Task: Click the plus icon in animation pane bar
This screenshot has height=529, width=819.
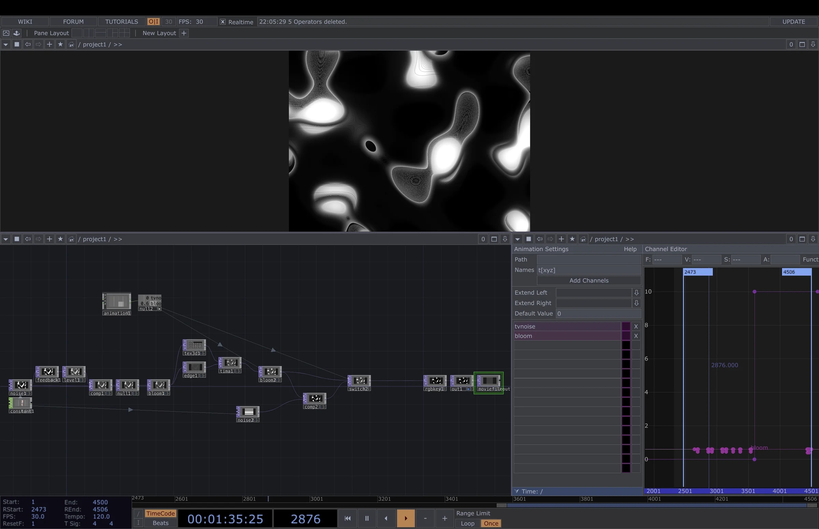Action: click(x=561, y=239)
